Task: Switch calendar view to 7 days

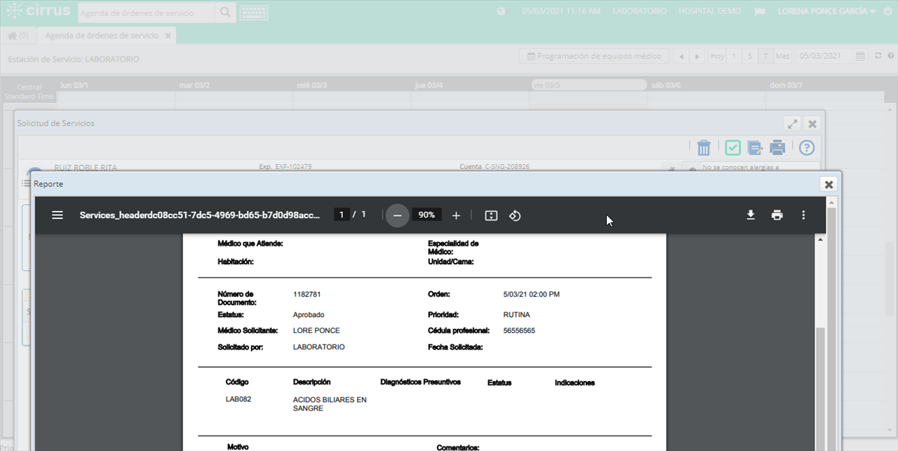Action: pyautogui.click(x=765, y=55)
